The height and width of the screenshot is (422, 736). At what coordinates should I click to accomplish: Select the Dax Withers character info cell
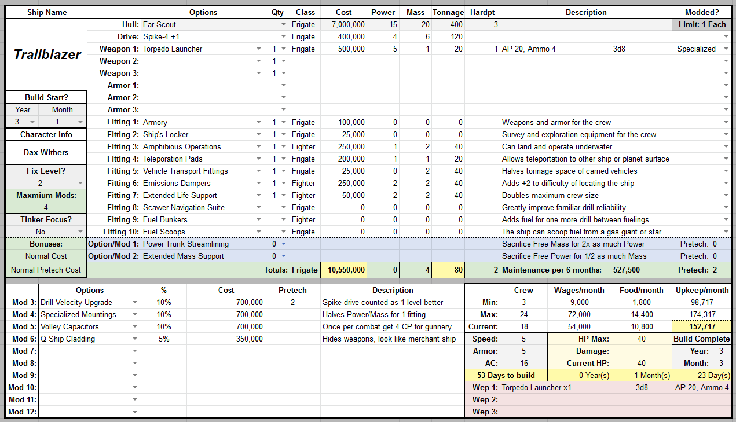click(46, 153)
